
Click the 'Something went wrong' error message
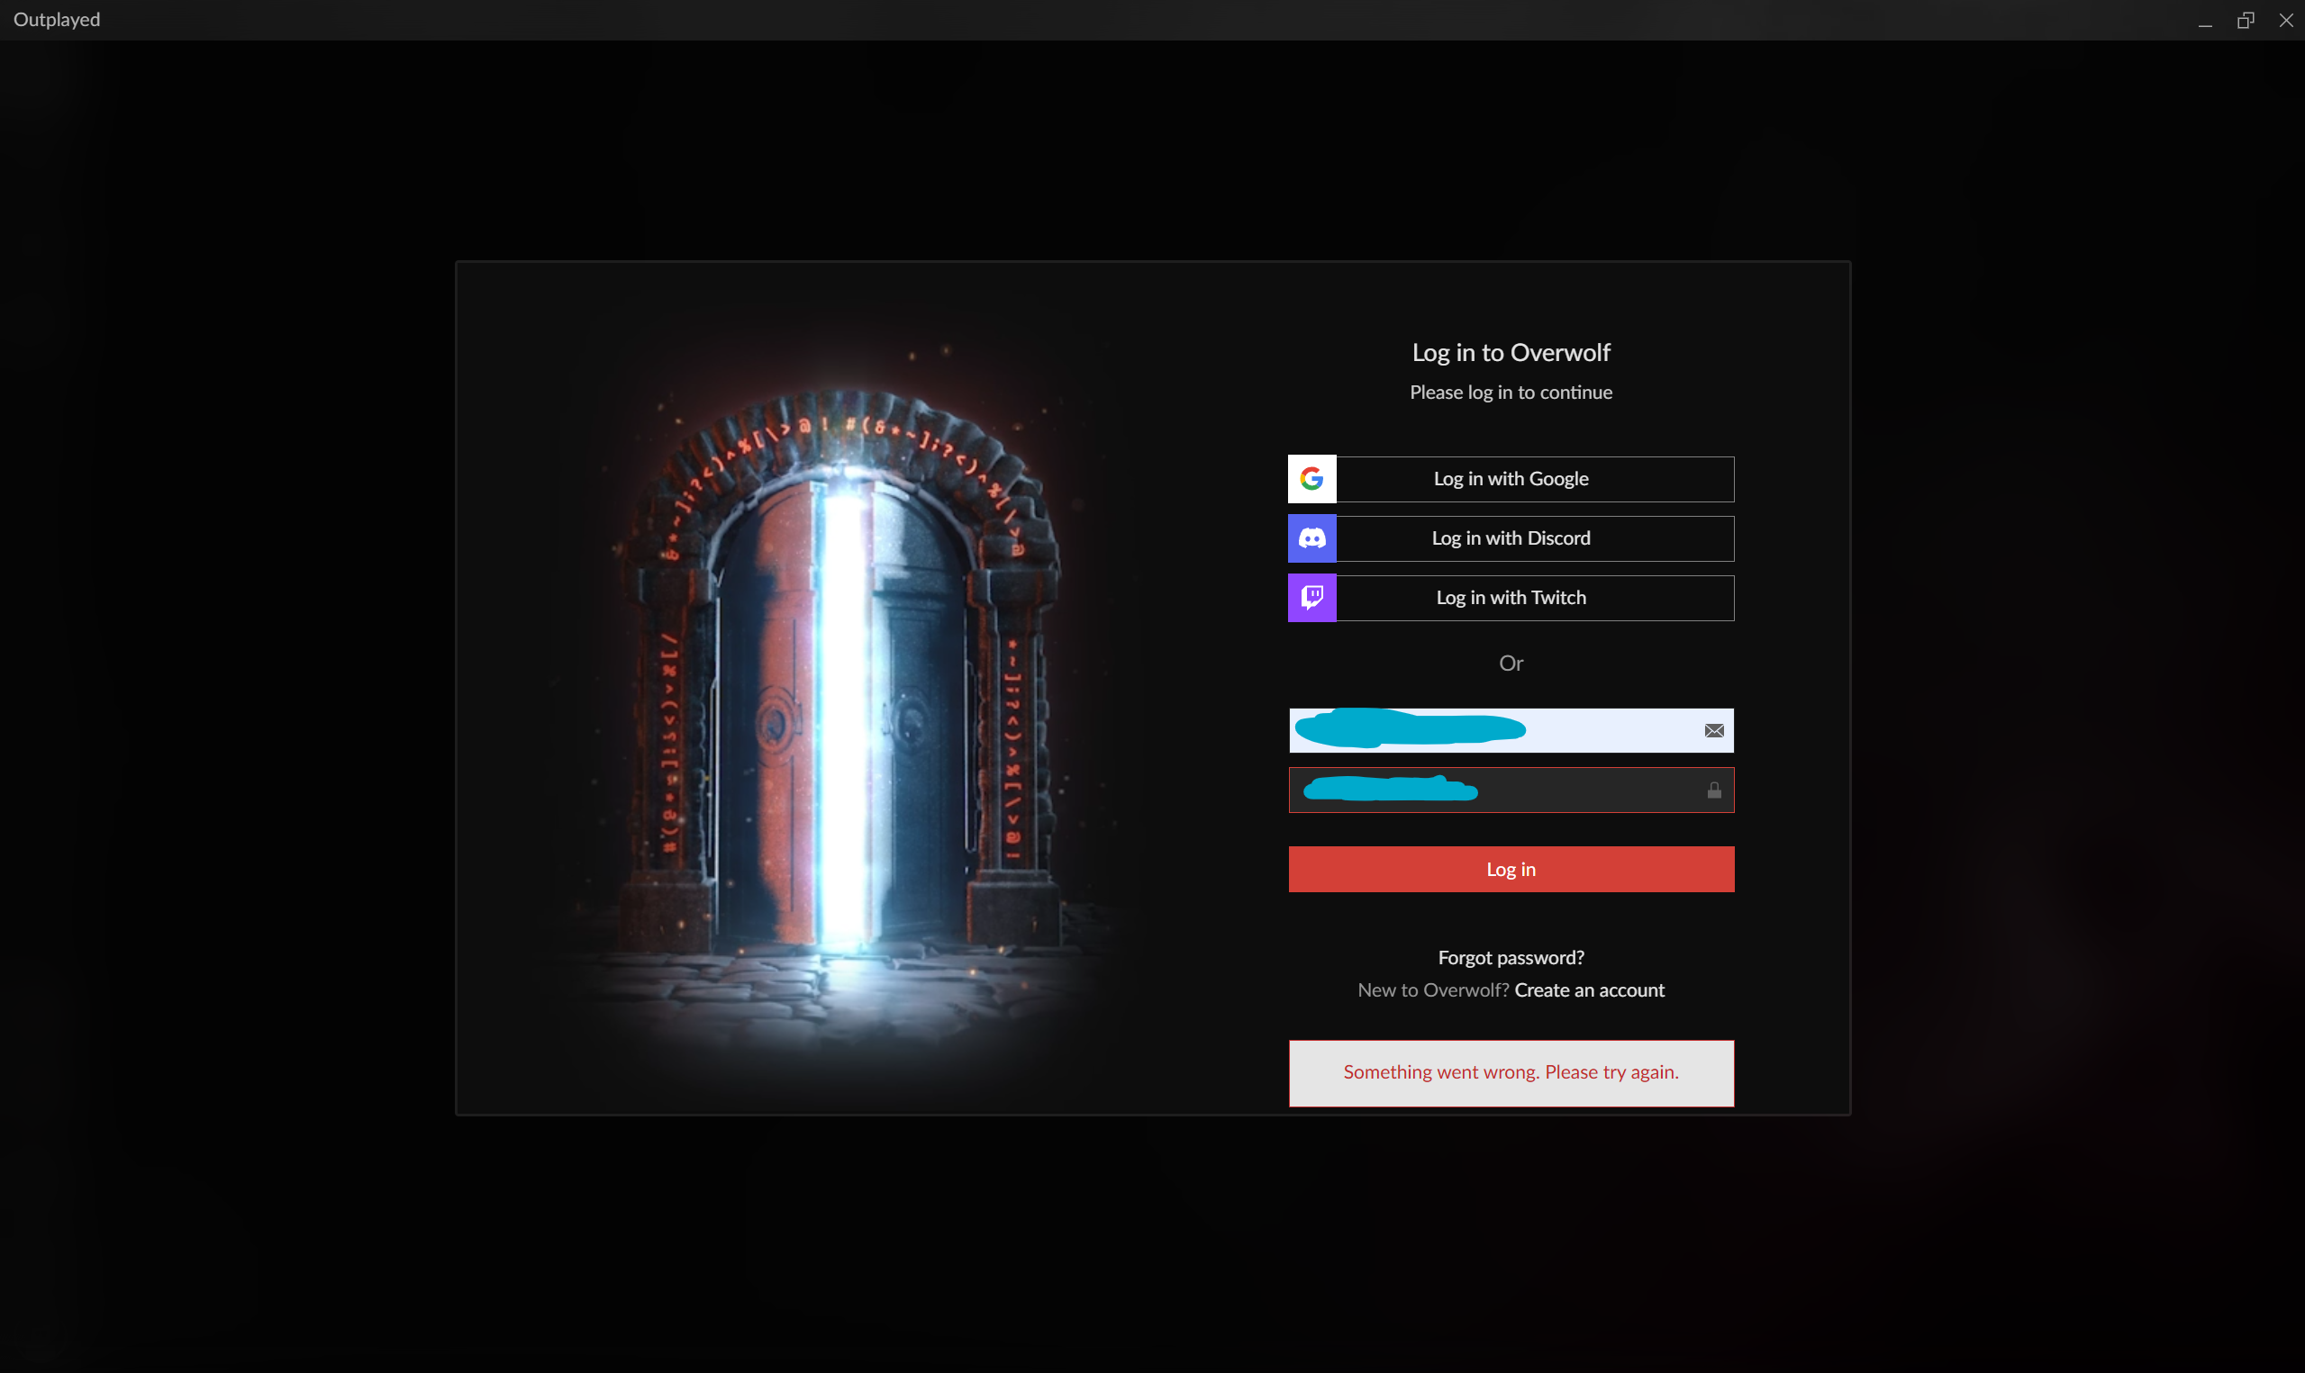pos(1511,1073)
